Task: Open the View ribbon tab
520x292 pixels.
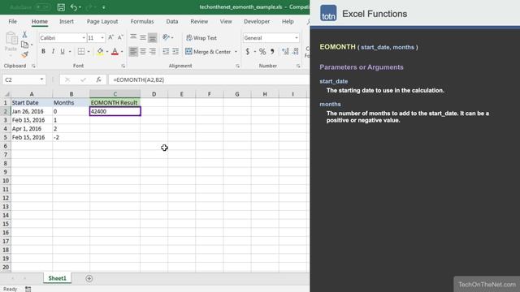Action: coord(226,22)
